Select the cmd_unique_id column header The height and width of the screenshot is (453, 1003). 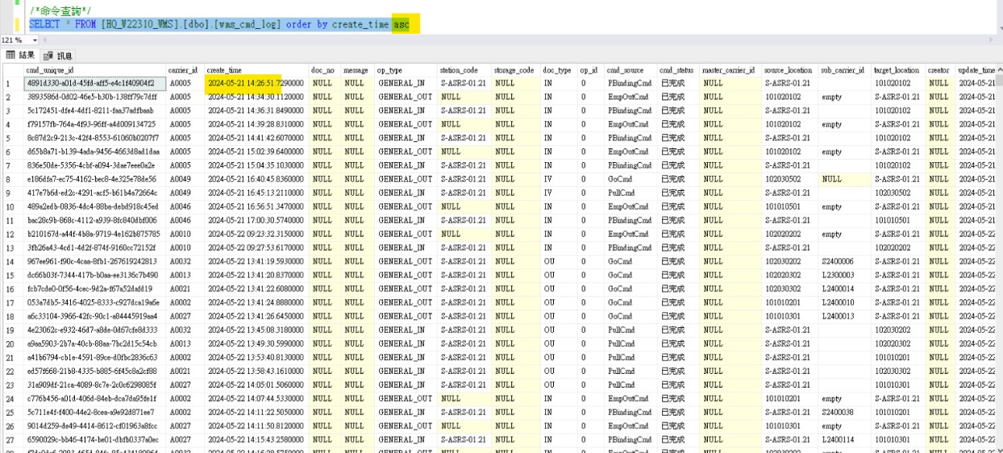click(48, 71)
